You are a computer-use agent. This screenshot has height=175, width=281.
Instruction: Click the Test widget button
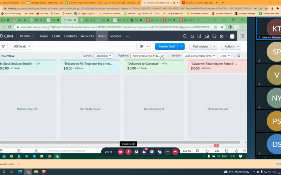[200, 47]
